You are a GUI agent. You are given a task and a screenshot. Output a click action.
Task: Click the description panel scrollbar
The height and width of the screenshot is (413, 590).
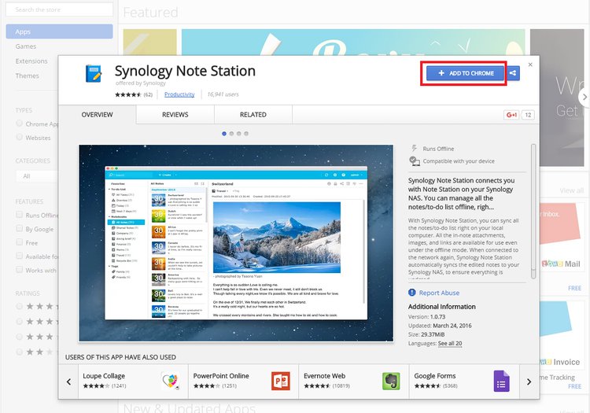click(533, 212)
